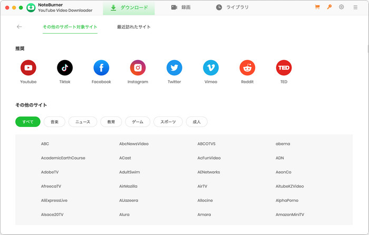Image resolution: width=369 pixels, height=235 pixels.
Task: Open the AliExpressLive site link
Action: point(54,200)
